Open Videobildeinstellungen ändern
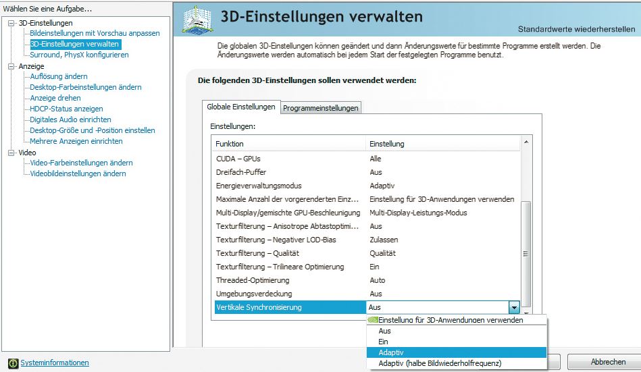Screen dimensions: 641x372 78,174
